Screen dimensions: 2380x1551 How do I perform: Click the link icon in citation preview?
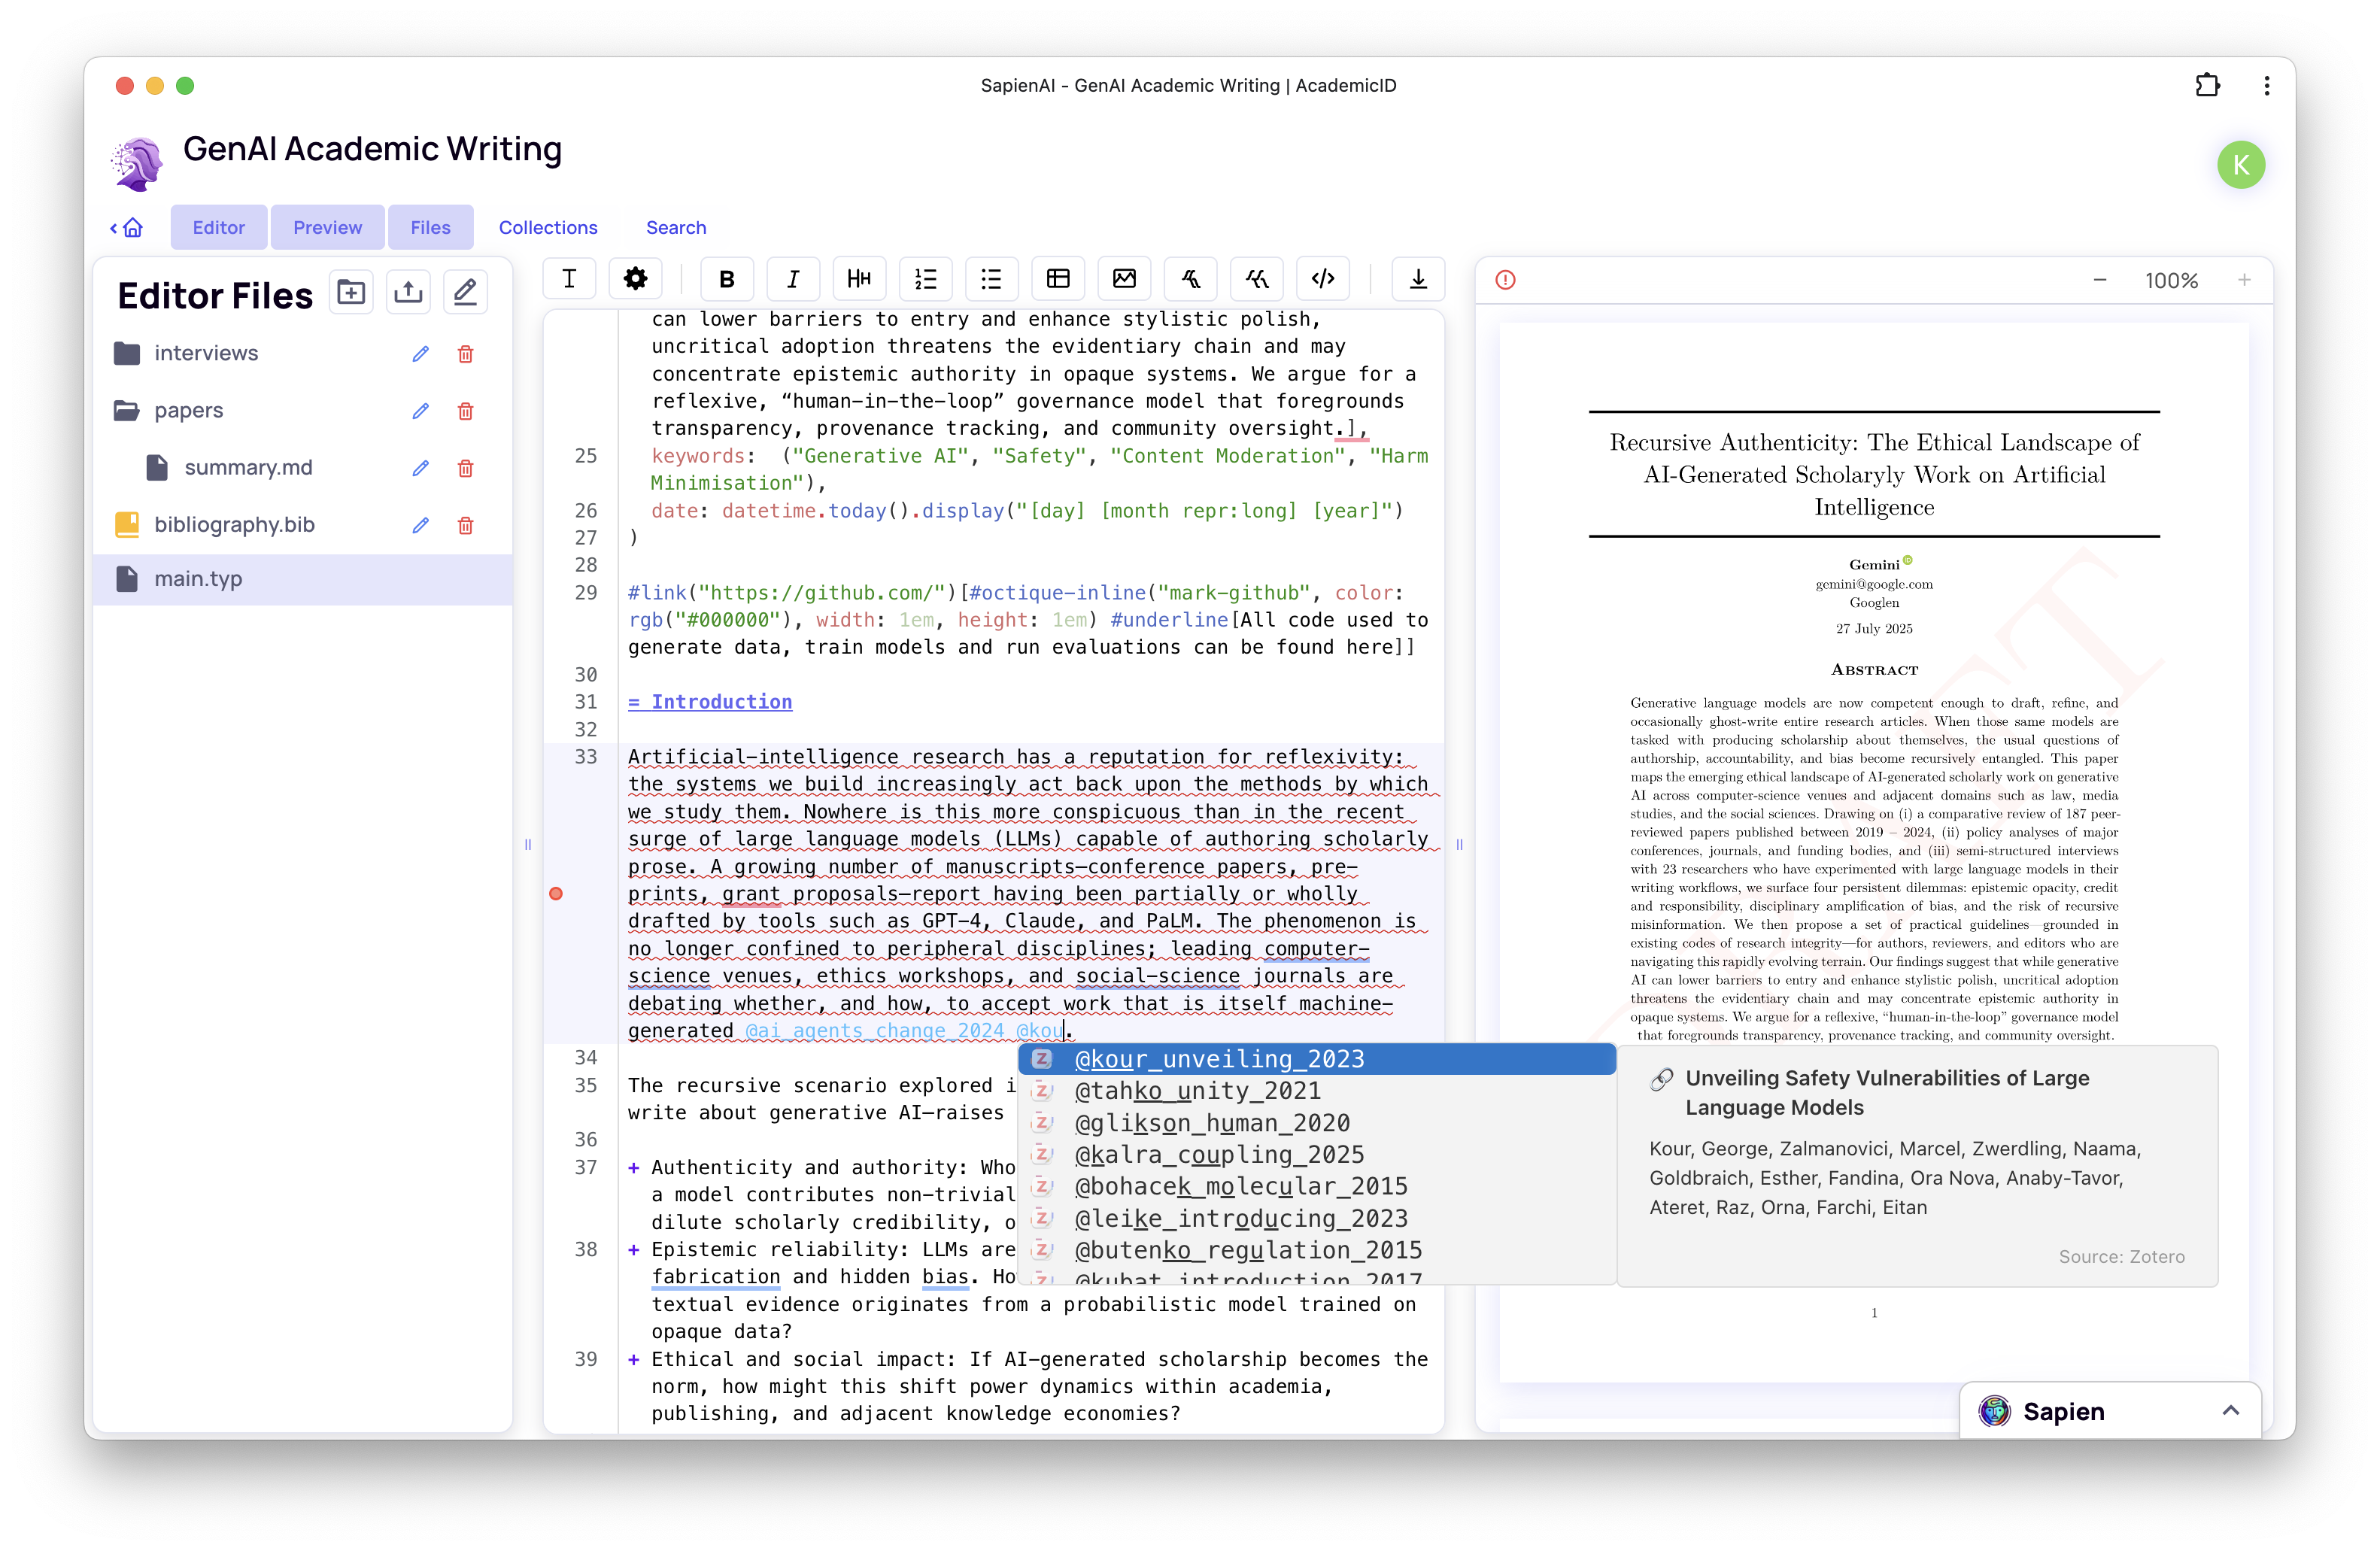click(x=1661, y=1079)
